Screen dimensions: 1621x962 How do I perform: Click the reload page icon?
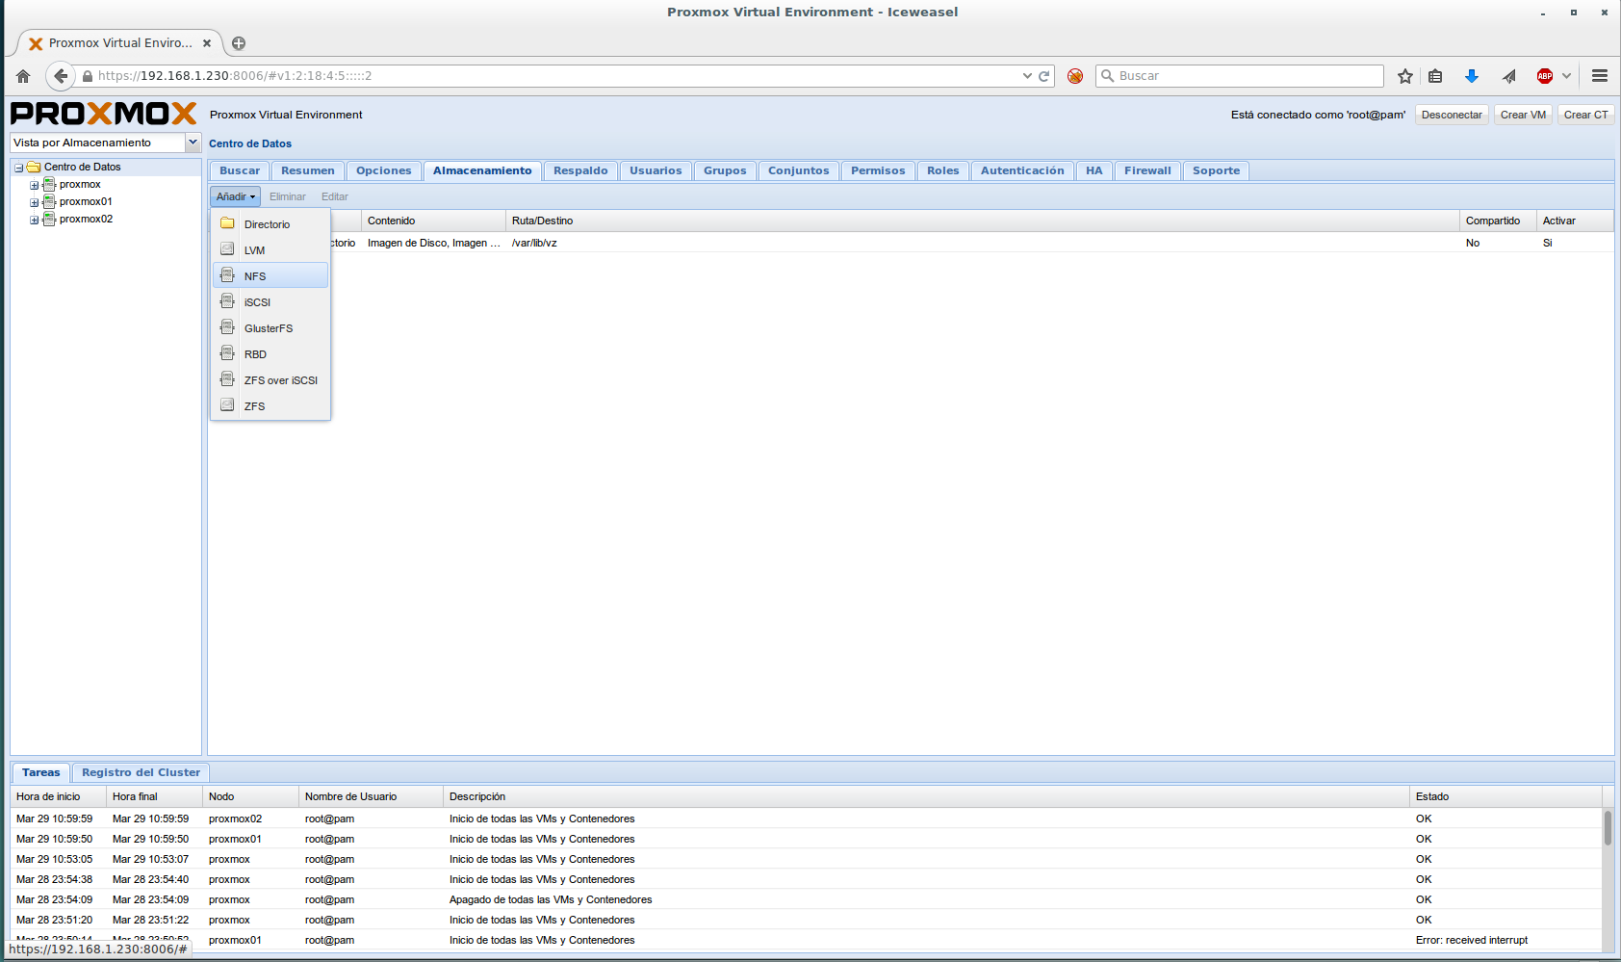pyautogui.click(x=1043, y=76)
